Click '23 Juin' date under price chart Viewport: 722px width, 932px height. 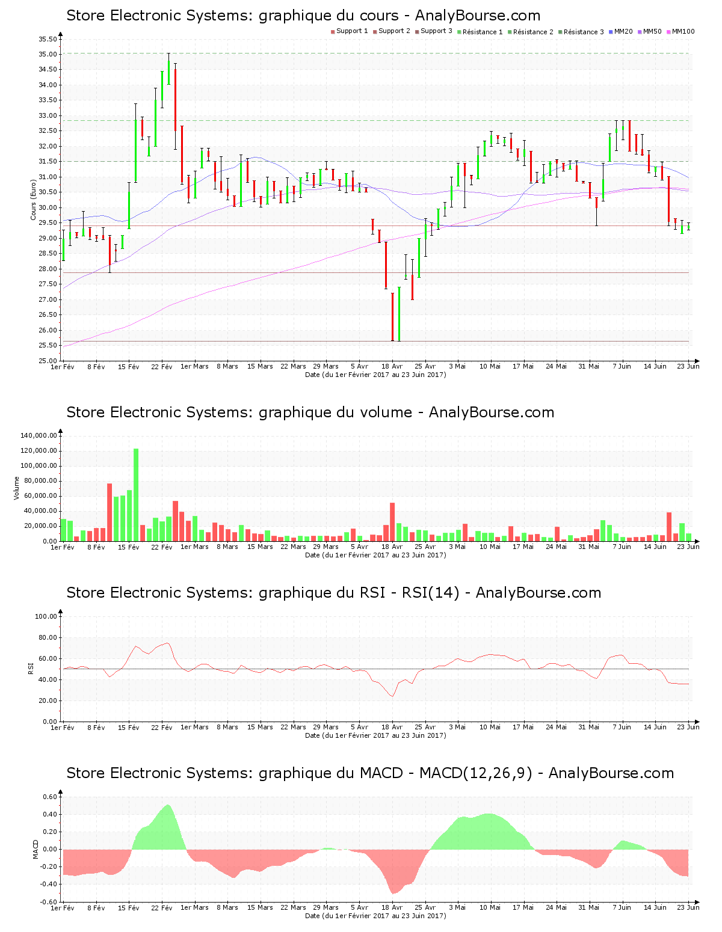tap(688, 366)
